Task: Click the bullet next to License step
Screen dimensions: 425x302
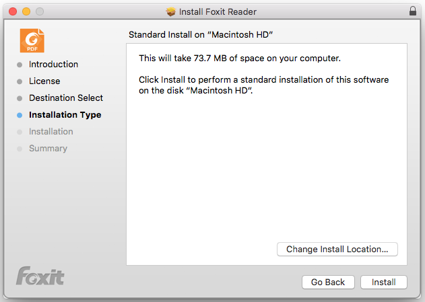Action: coord(20,81)
